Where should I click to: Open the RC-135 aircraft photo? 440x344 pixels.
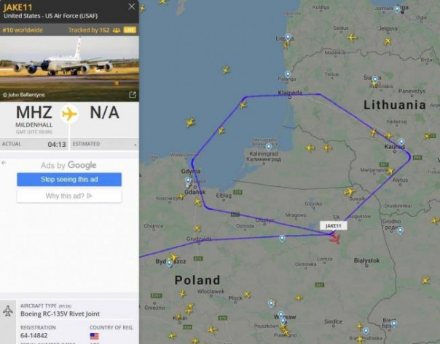(x=69, y=65)
